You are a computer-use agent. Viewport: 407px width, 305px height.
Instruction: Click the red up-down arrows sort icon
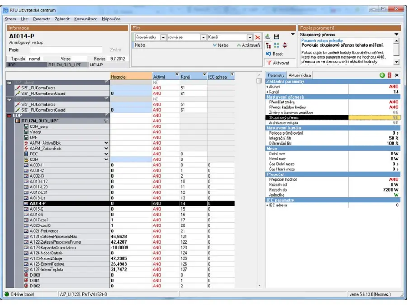click(x=285, y=45)
